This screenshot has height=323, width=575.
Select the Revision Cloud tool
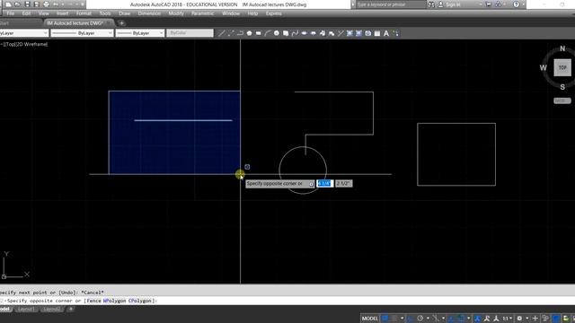click(286, 33)
